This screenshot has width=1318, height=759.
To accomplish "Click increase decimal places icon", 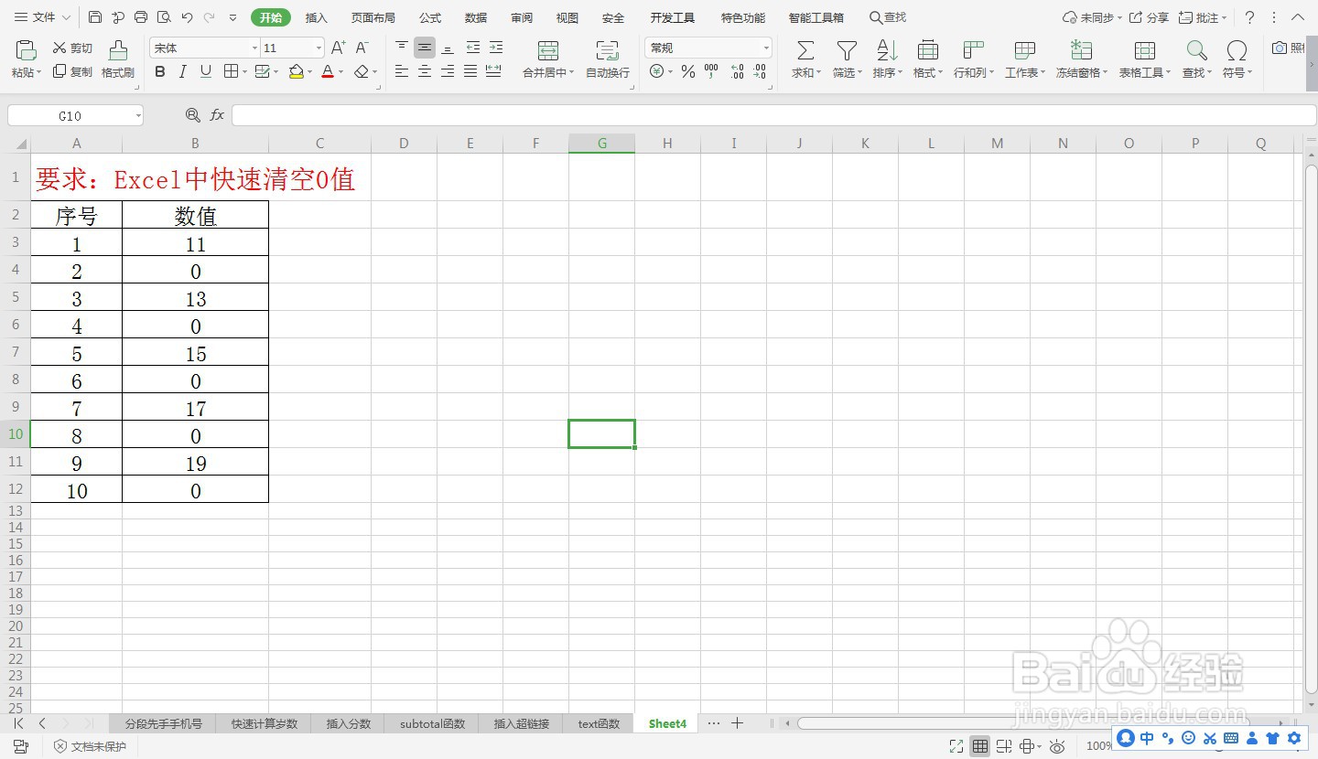I will click(x=737, y=71).
